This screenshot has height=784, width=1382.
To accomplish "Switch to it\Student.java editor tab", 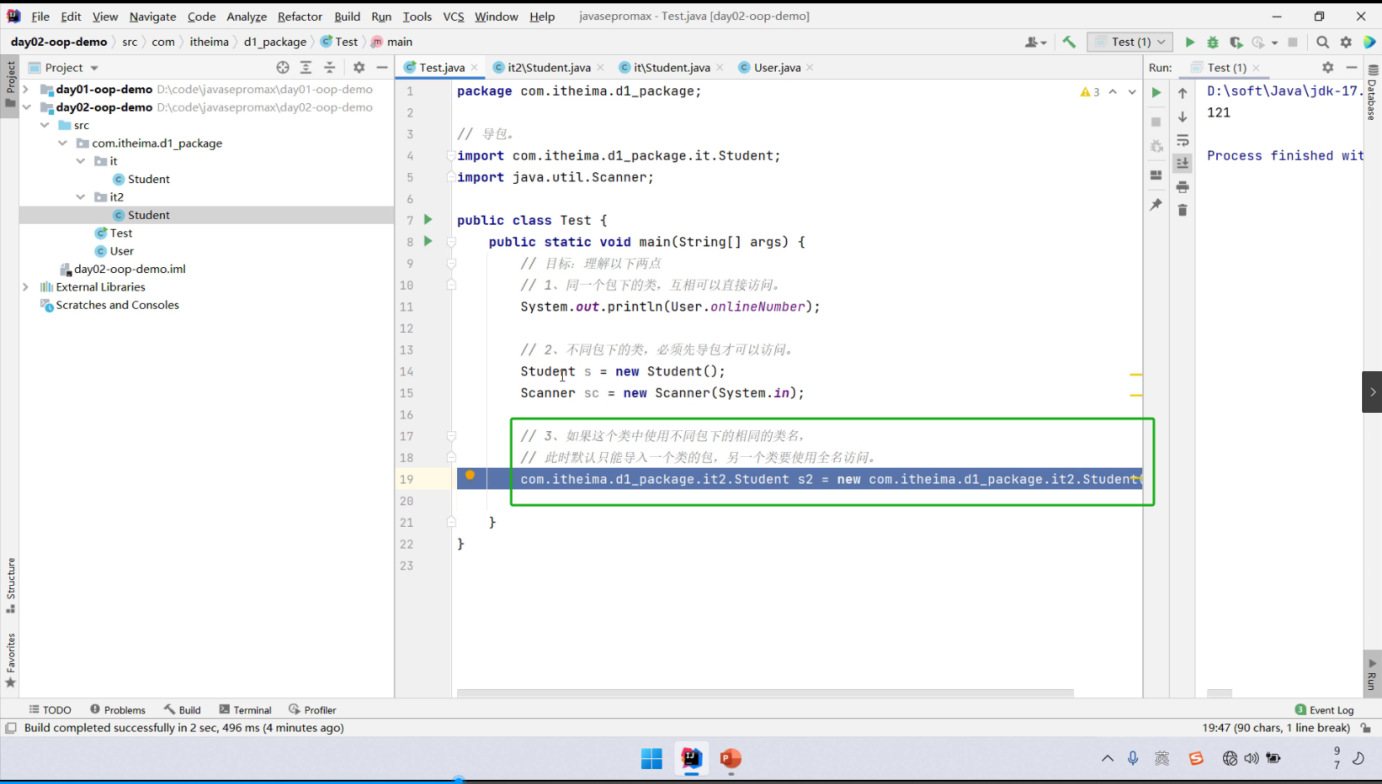I will coord(671,67).
